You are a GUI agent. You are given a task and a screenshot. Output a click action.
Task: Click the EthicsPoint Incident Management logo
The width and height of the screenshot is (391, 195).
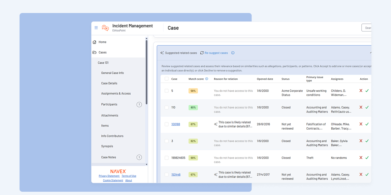coord(105,28)
